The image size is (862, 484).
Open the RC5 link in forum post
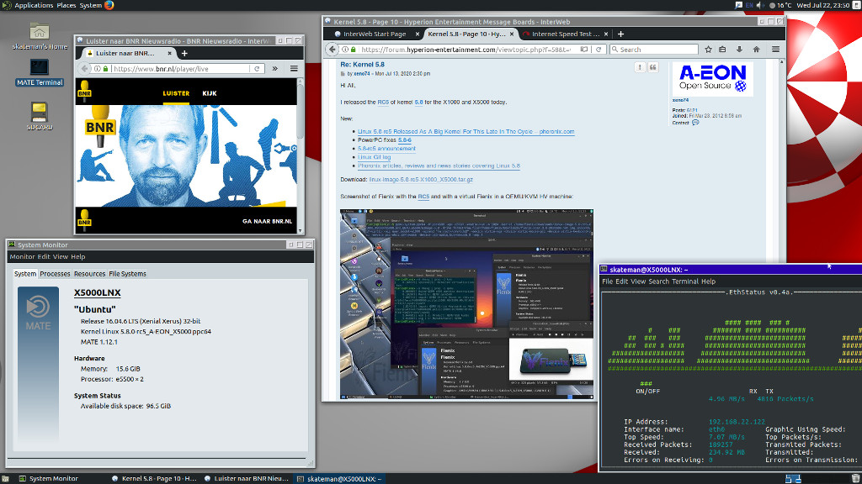(x=383, y=102)
